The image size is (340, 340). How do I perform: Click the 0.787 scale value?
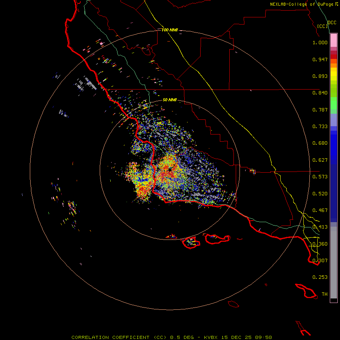(x=320, y=110)
